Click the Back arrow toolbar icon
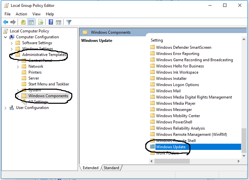 6,22
